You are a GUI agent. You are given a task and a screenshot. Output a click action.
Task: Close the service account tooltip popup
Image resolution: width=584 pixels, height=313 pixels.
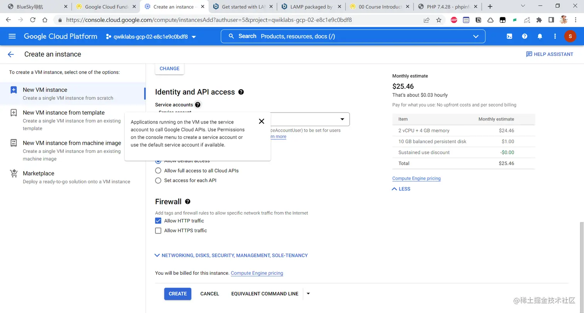(261, 121)
